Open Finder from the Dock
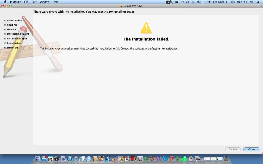This screenshot has width=263, height=164. 38,158
